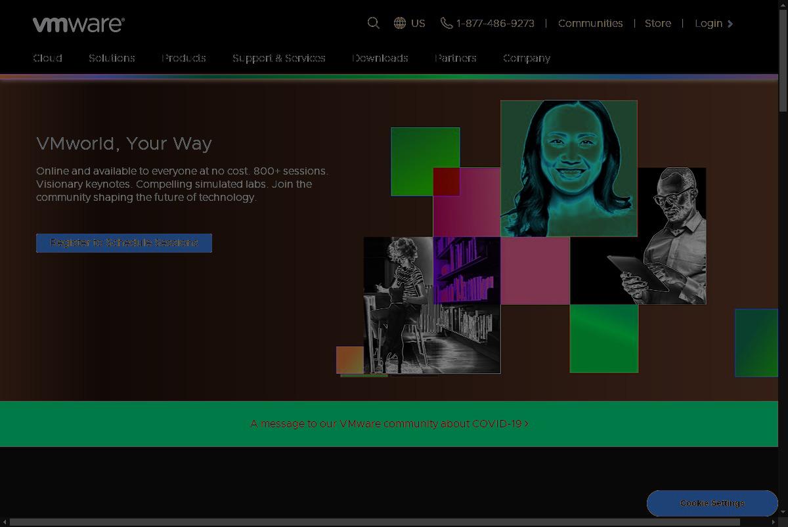
Task: Click the Cookie Settings button
Action: coord(712,503)
